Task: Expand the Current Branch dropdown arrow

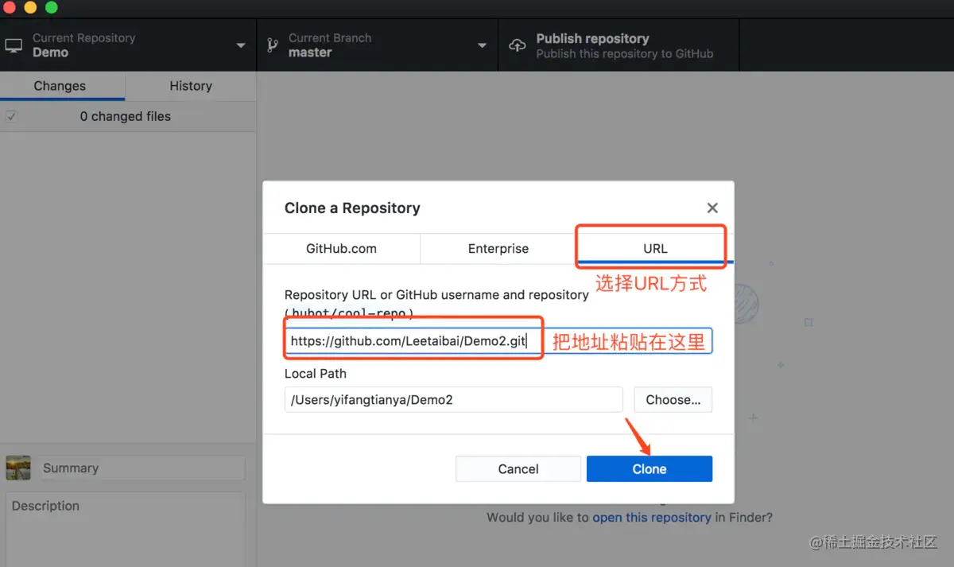Action: 482,45
